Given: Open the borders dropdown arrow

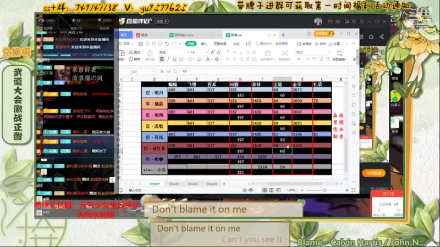Looking at the screenshot, I should [185, 59].
